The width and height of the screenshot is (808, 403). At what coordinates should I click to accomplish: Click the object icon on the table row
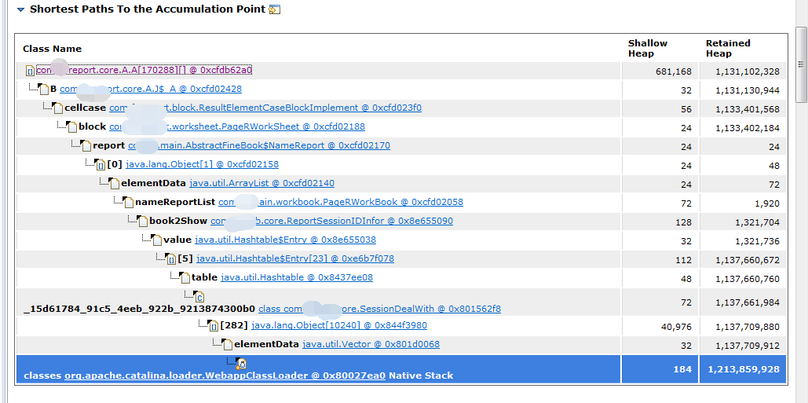click(x=186, y=278)
